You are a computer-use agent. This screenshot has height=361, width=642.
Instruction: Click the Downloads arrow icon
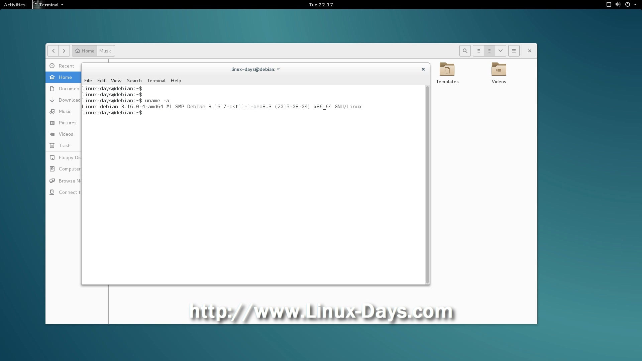tap(52, 100)
